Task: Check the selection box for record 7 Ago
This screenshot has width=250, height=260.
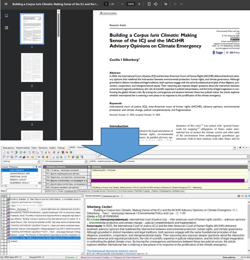Action: (5, 219)
